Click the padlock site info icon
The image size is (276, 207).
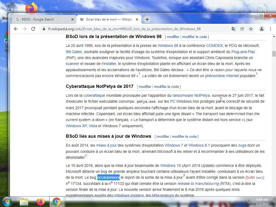[44, 29]
